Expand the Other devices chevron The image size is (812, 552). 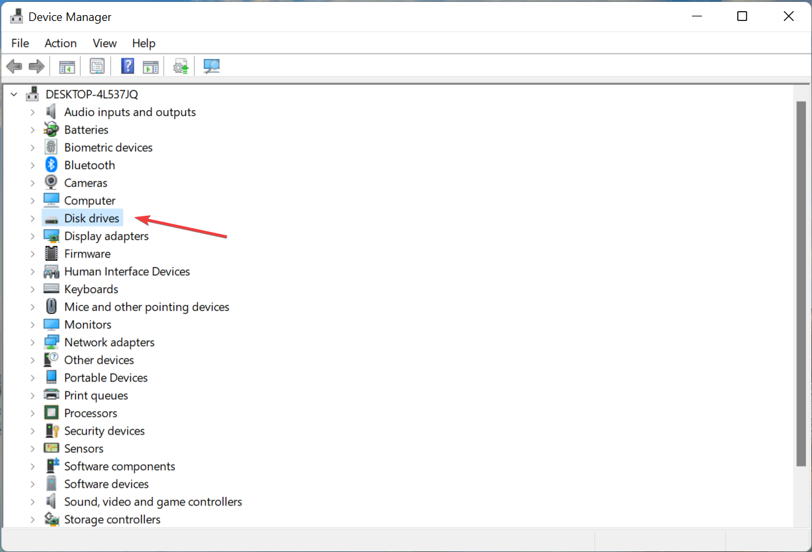(x=32, y=360)
